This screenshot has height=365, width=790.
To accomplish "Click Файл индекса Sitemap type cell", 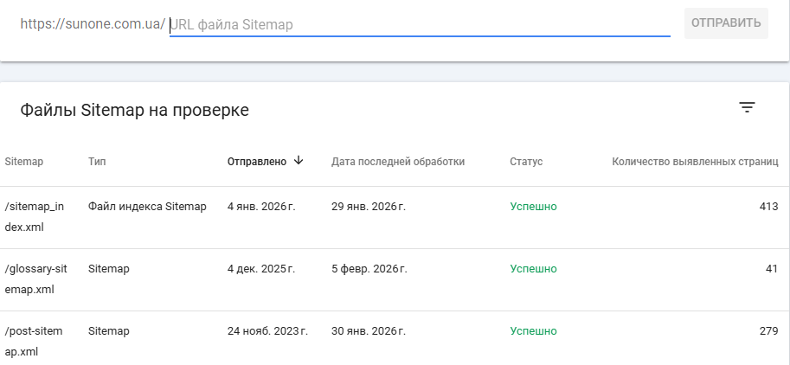I will (147, 207).
